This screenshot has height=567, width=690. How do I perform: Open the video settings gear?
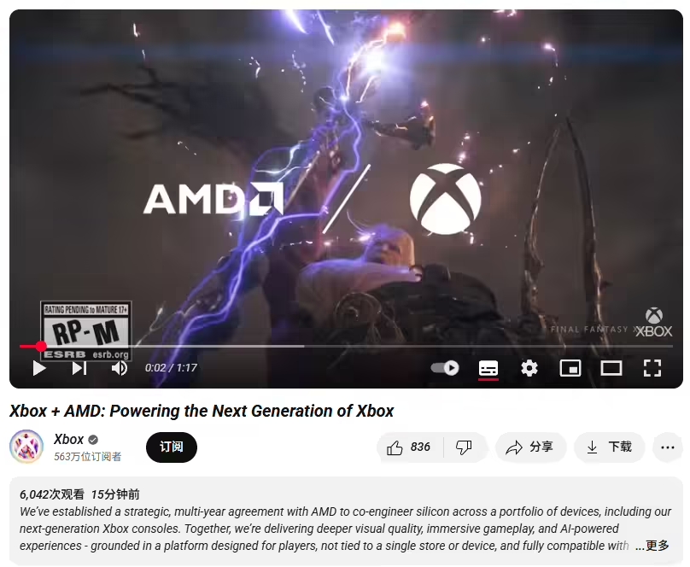[529, 368]
